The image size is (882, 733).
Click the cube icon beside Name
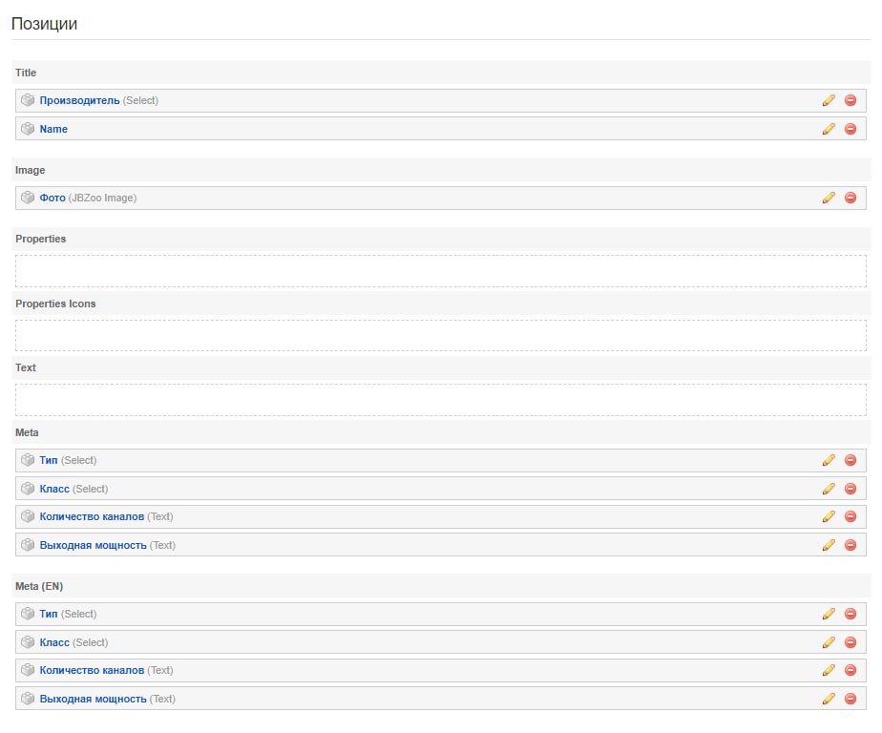28,129
